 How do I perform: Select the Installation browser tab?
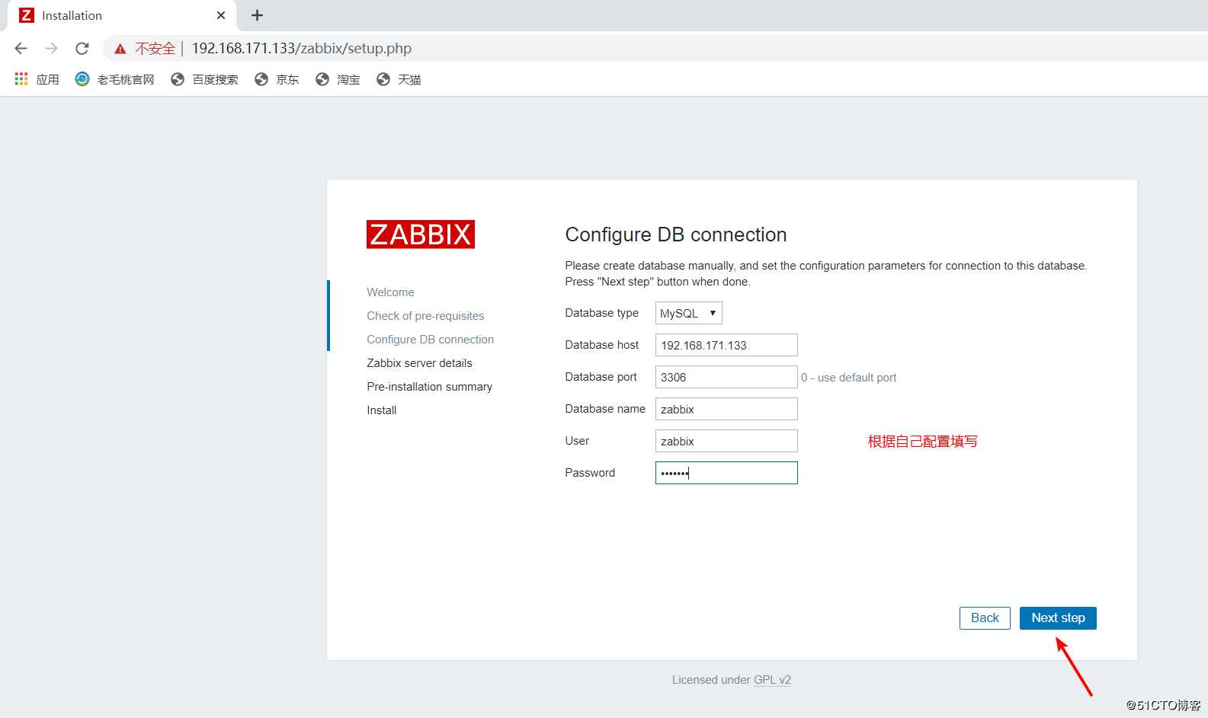(122, 15)
